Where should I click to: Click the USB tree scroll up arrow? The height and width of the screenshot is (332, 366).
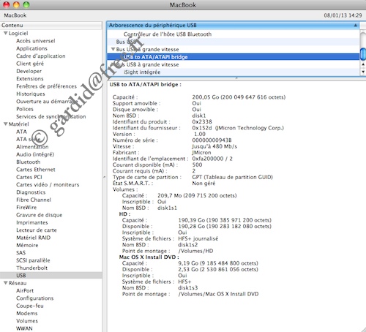(x=363, y=64)
